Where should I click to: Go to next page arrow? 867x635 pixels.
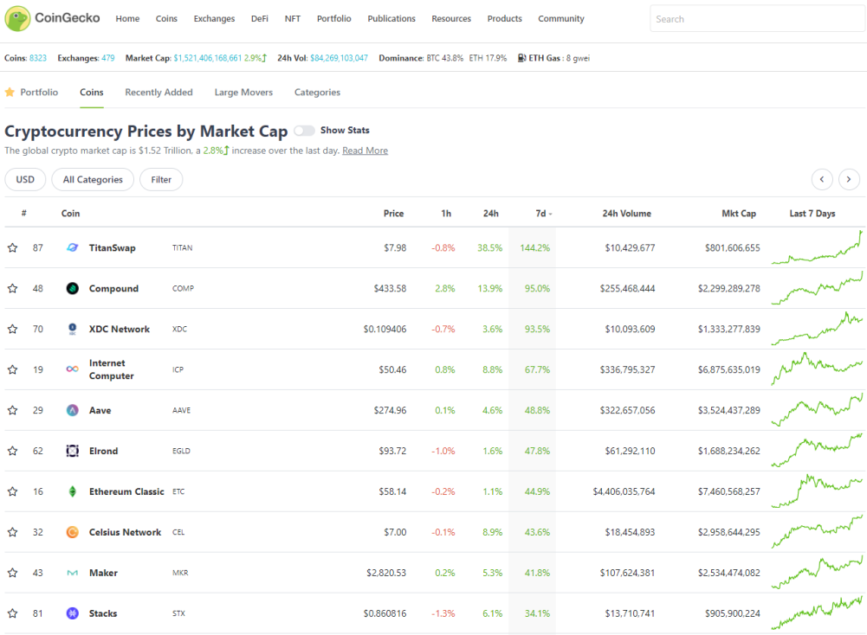(849, 179)
